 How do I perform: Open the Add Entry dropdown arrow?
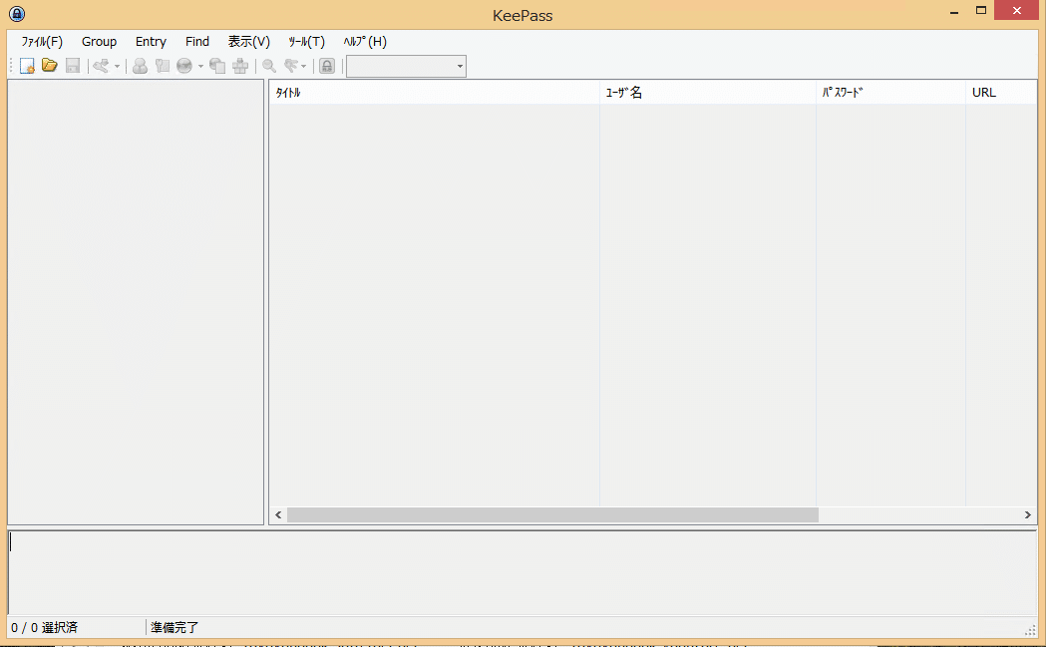[117, 66]
